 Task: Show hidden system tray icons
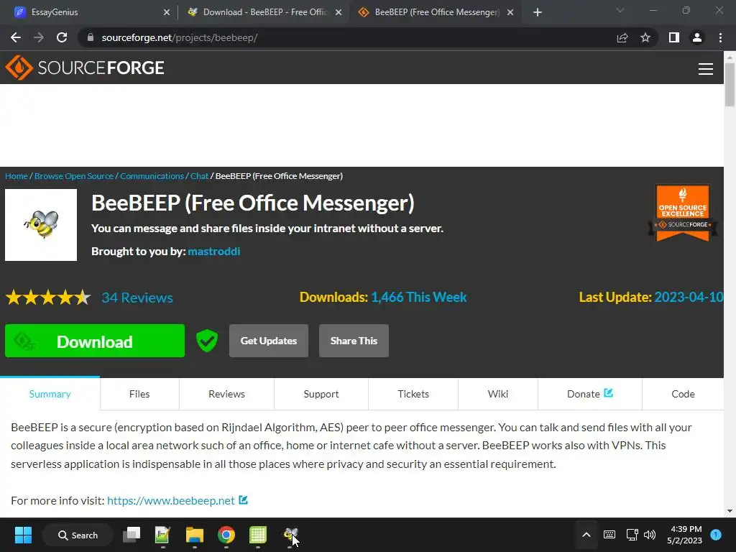[586, 535]
